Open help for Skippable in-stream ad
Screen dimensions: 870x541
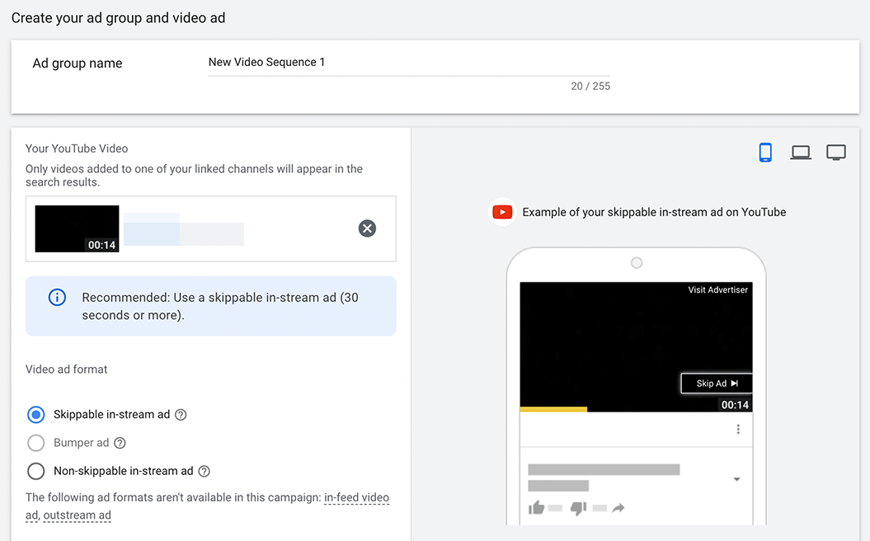[x=181, y=415]
